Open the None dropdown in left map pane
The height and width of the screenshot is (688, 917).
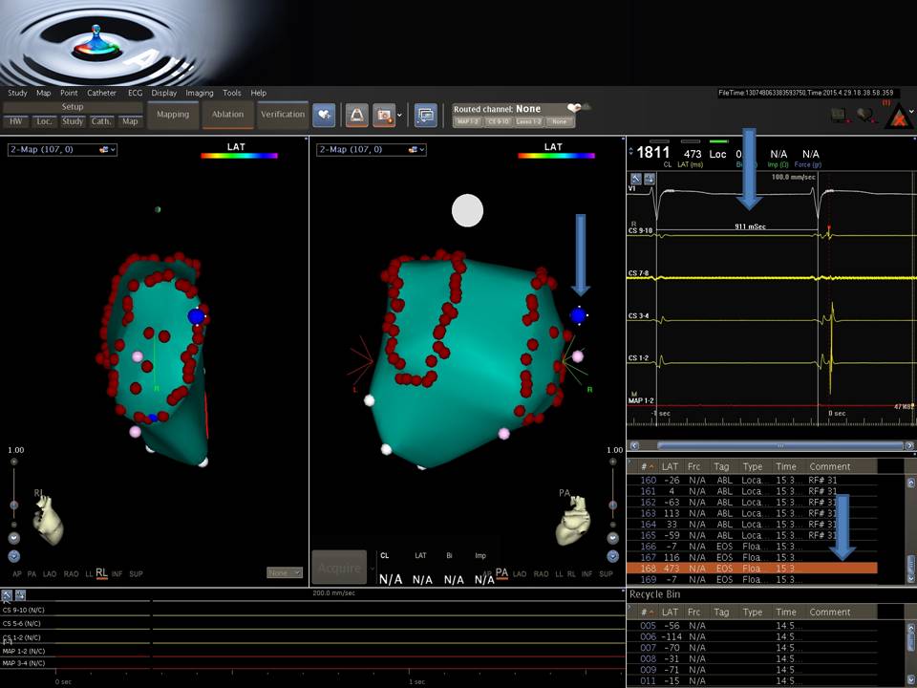pos(284,572)
